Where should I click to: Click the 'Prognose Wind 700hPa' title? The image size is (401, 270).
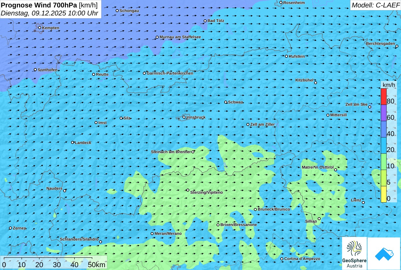click(x=39, y=5)
